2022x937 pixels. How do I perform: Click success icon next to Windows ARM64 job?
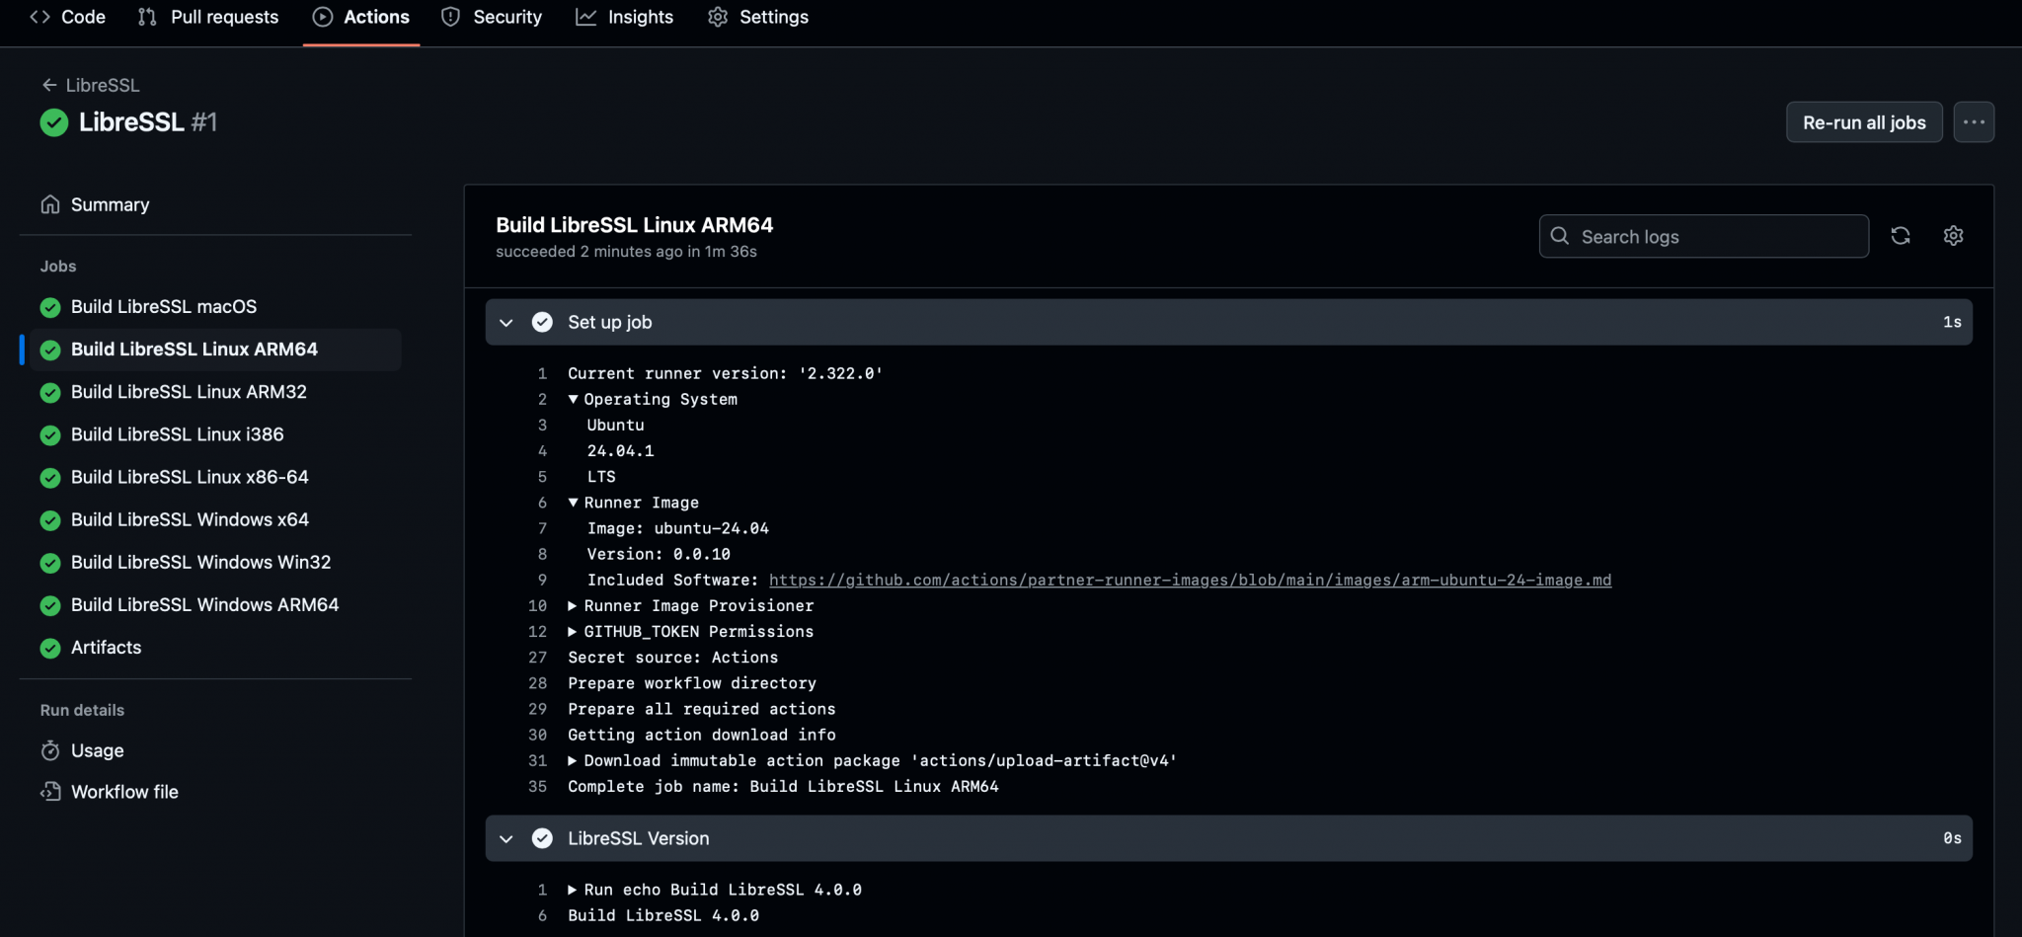click(x=50, y=604)
